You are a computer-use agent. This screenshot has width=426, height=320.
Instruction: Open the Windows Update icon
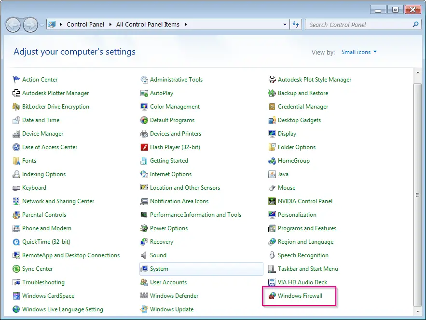point(144,309)
